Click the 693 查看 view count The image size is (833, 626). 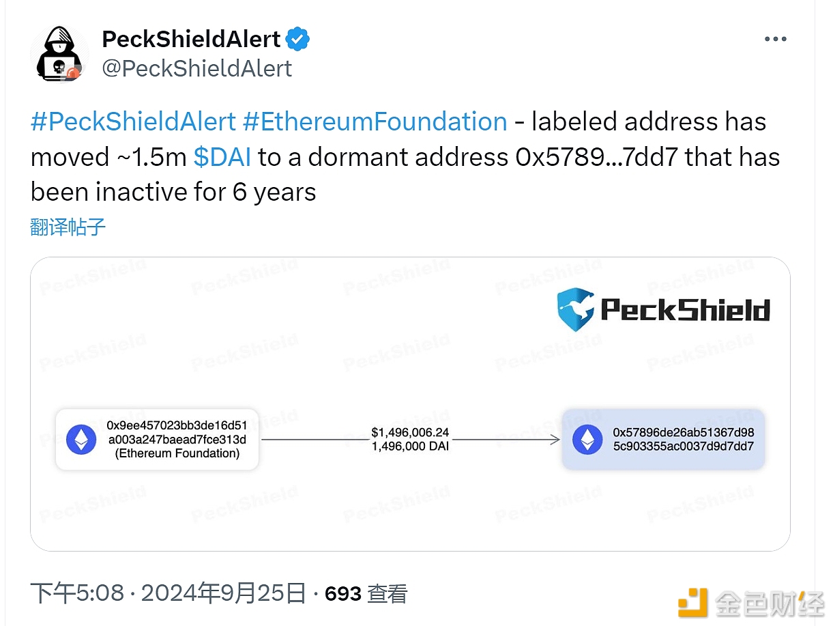[x=366, y=594]
